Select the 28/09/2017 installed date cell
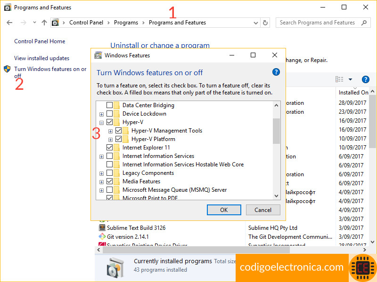This screenshot has height=282, width=377. (352, 103)
